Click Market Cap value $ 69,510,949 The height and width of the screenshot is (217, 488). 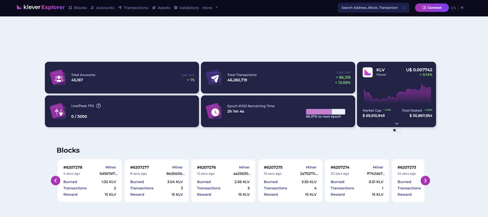coord(374,115)
